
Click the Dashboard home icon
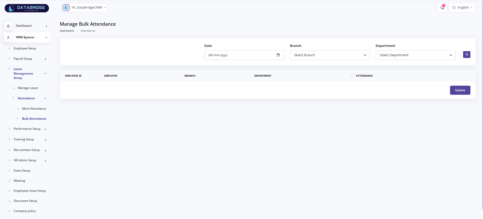click(8, 26)
